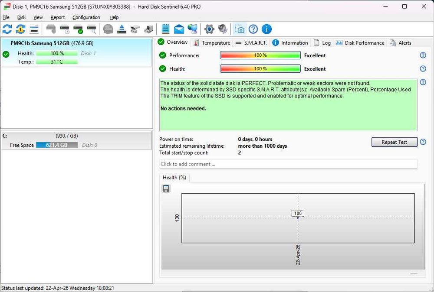This screenshot has width=434, height=292.
Task: Click the left panel Temp. 31 °C bar
Action: 57,62
